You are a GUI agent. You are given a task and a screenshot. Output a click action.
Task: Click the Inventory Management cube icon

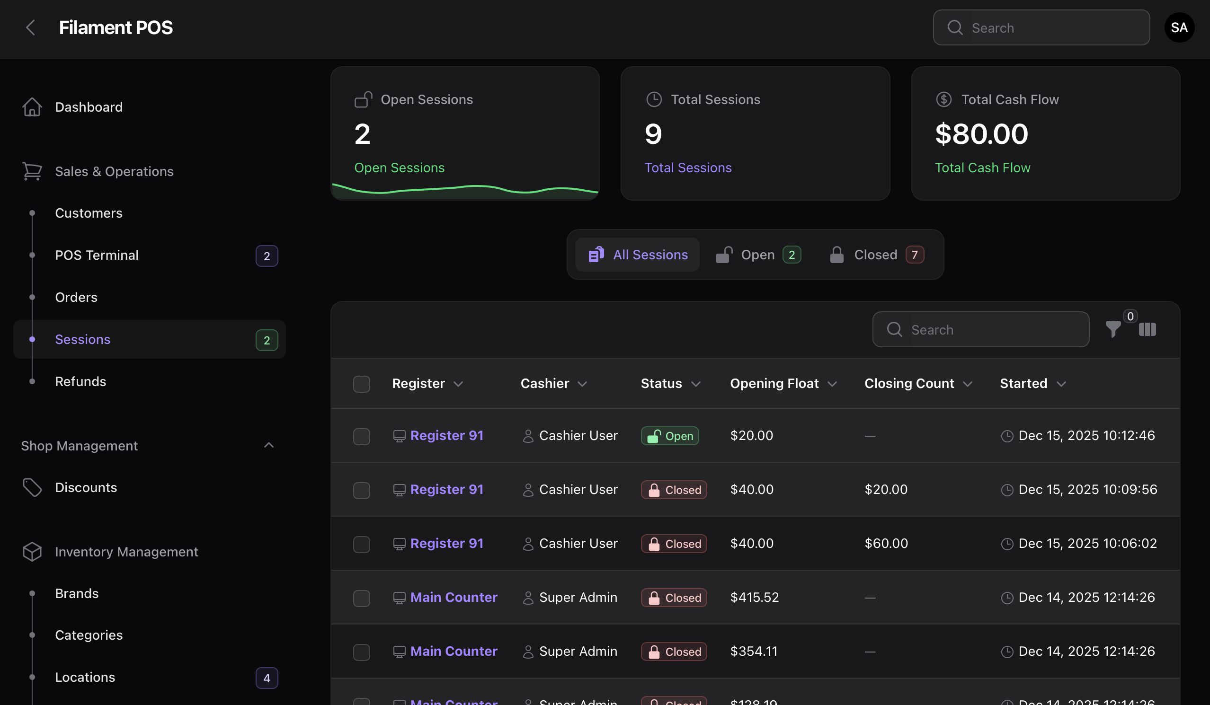coord(32,551)
